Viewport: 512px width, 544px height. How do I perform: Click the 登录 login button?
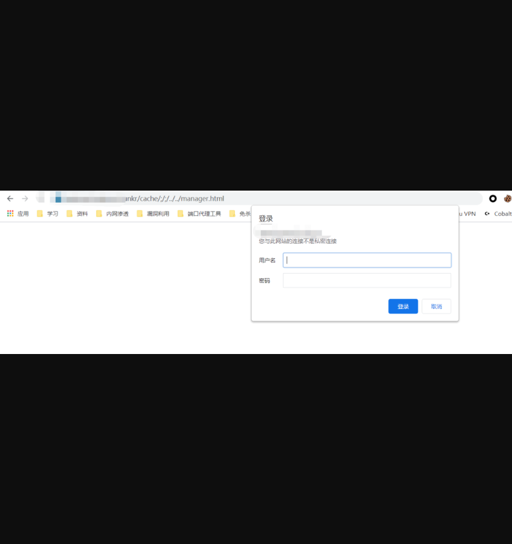[x=403, y=307]
